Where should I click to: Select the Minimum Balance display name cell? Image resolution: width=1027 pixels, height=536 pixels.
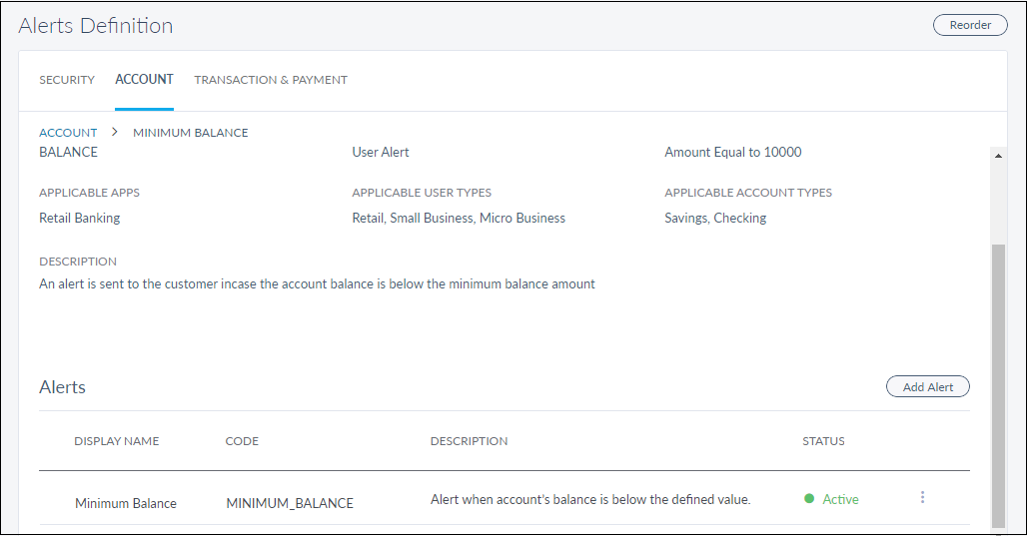(x=126, y=503)
